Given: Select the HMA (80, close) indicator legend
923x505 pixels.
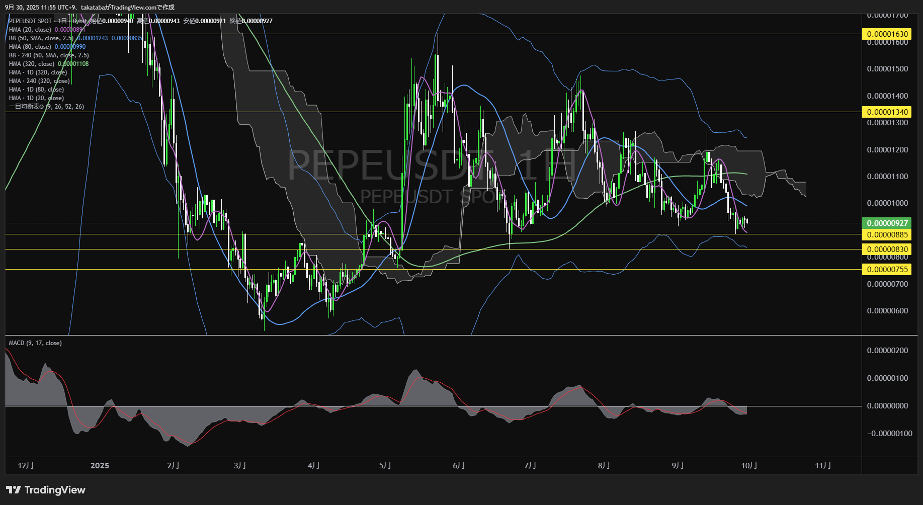Looking at the screenshot, I should pyautogui.click(x=30, y=47).
